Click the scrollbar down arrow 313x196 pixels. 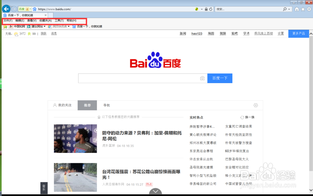311,190
